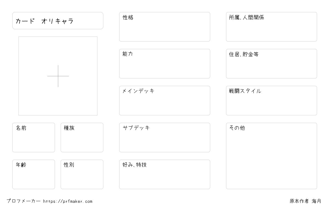Click the その他 other notes box

(271, 156)
